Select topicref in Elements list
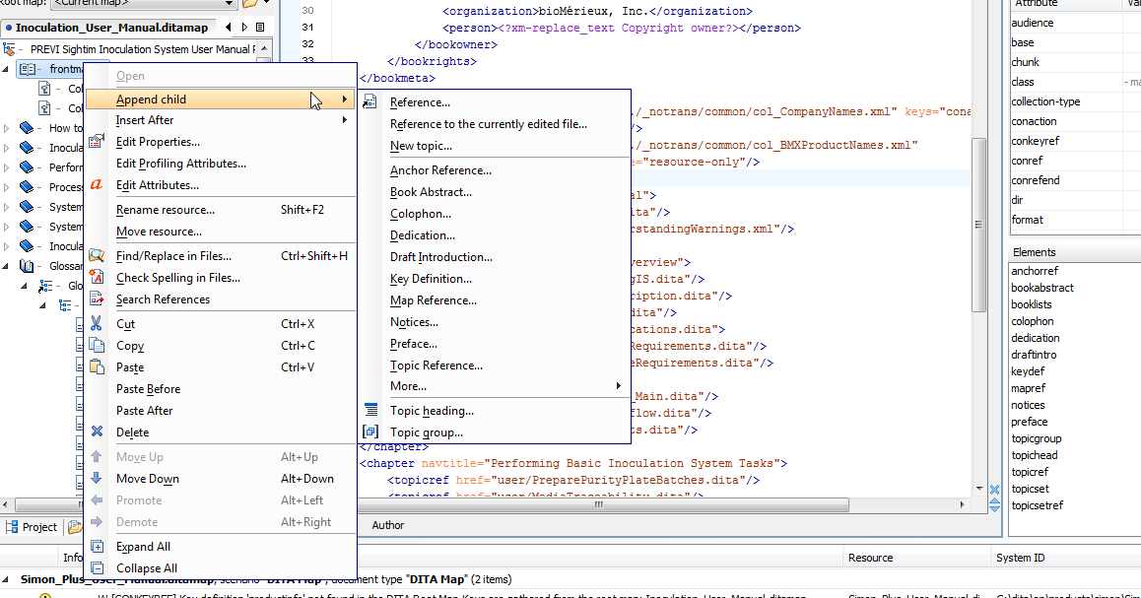 (x=1030, y=472)
